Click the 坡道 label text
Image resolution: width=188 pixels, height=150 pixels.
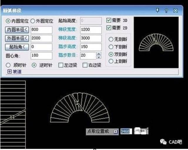[x=17, y=72]
